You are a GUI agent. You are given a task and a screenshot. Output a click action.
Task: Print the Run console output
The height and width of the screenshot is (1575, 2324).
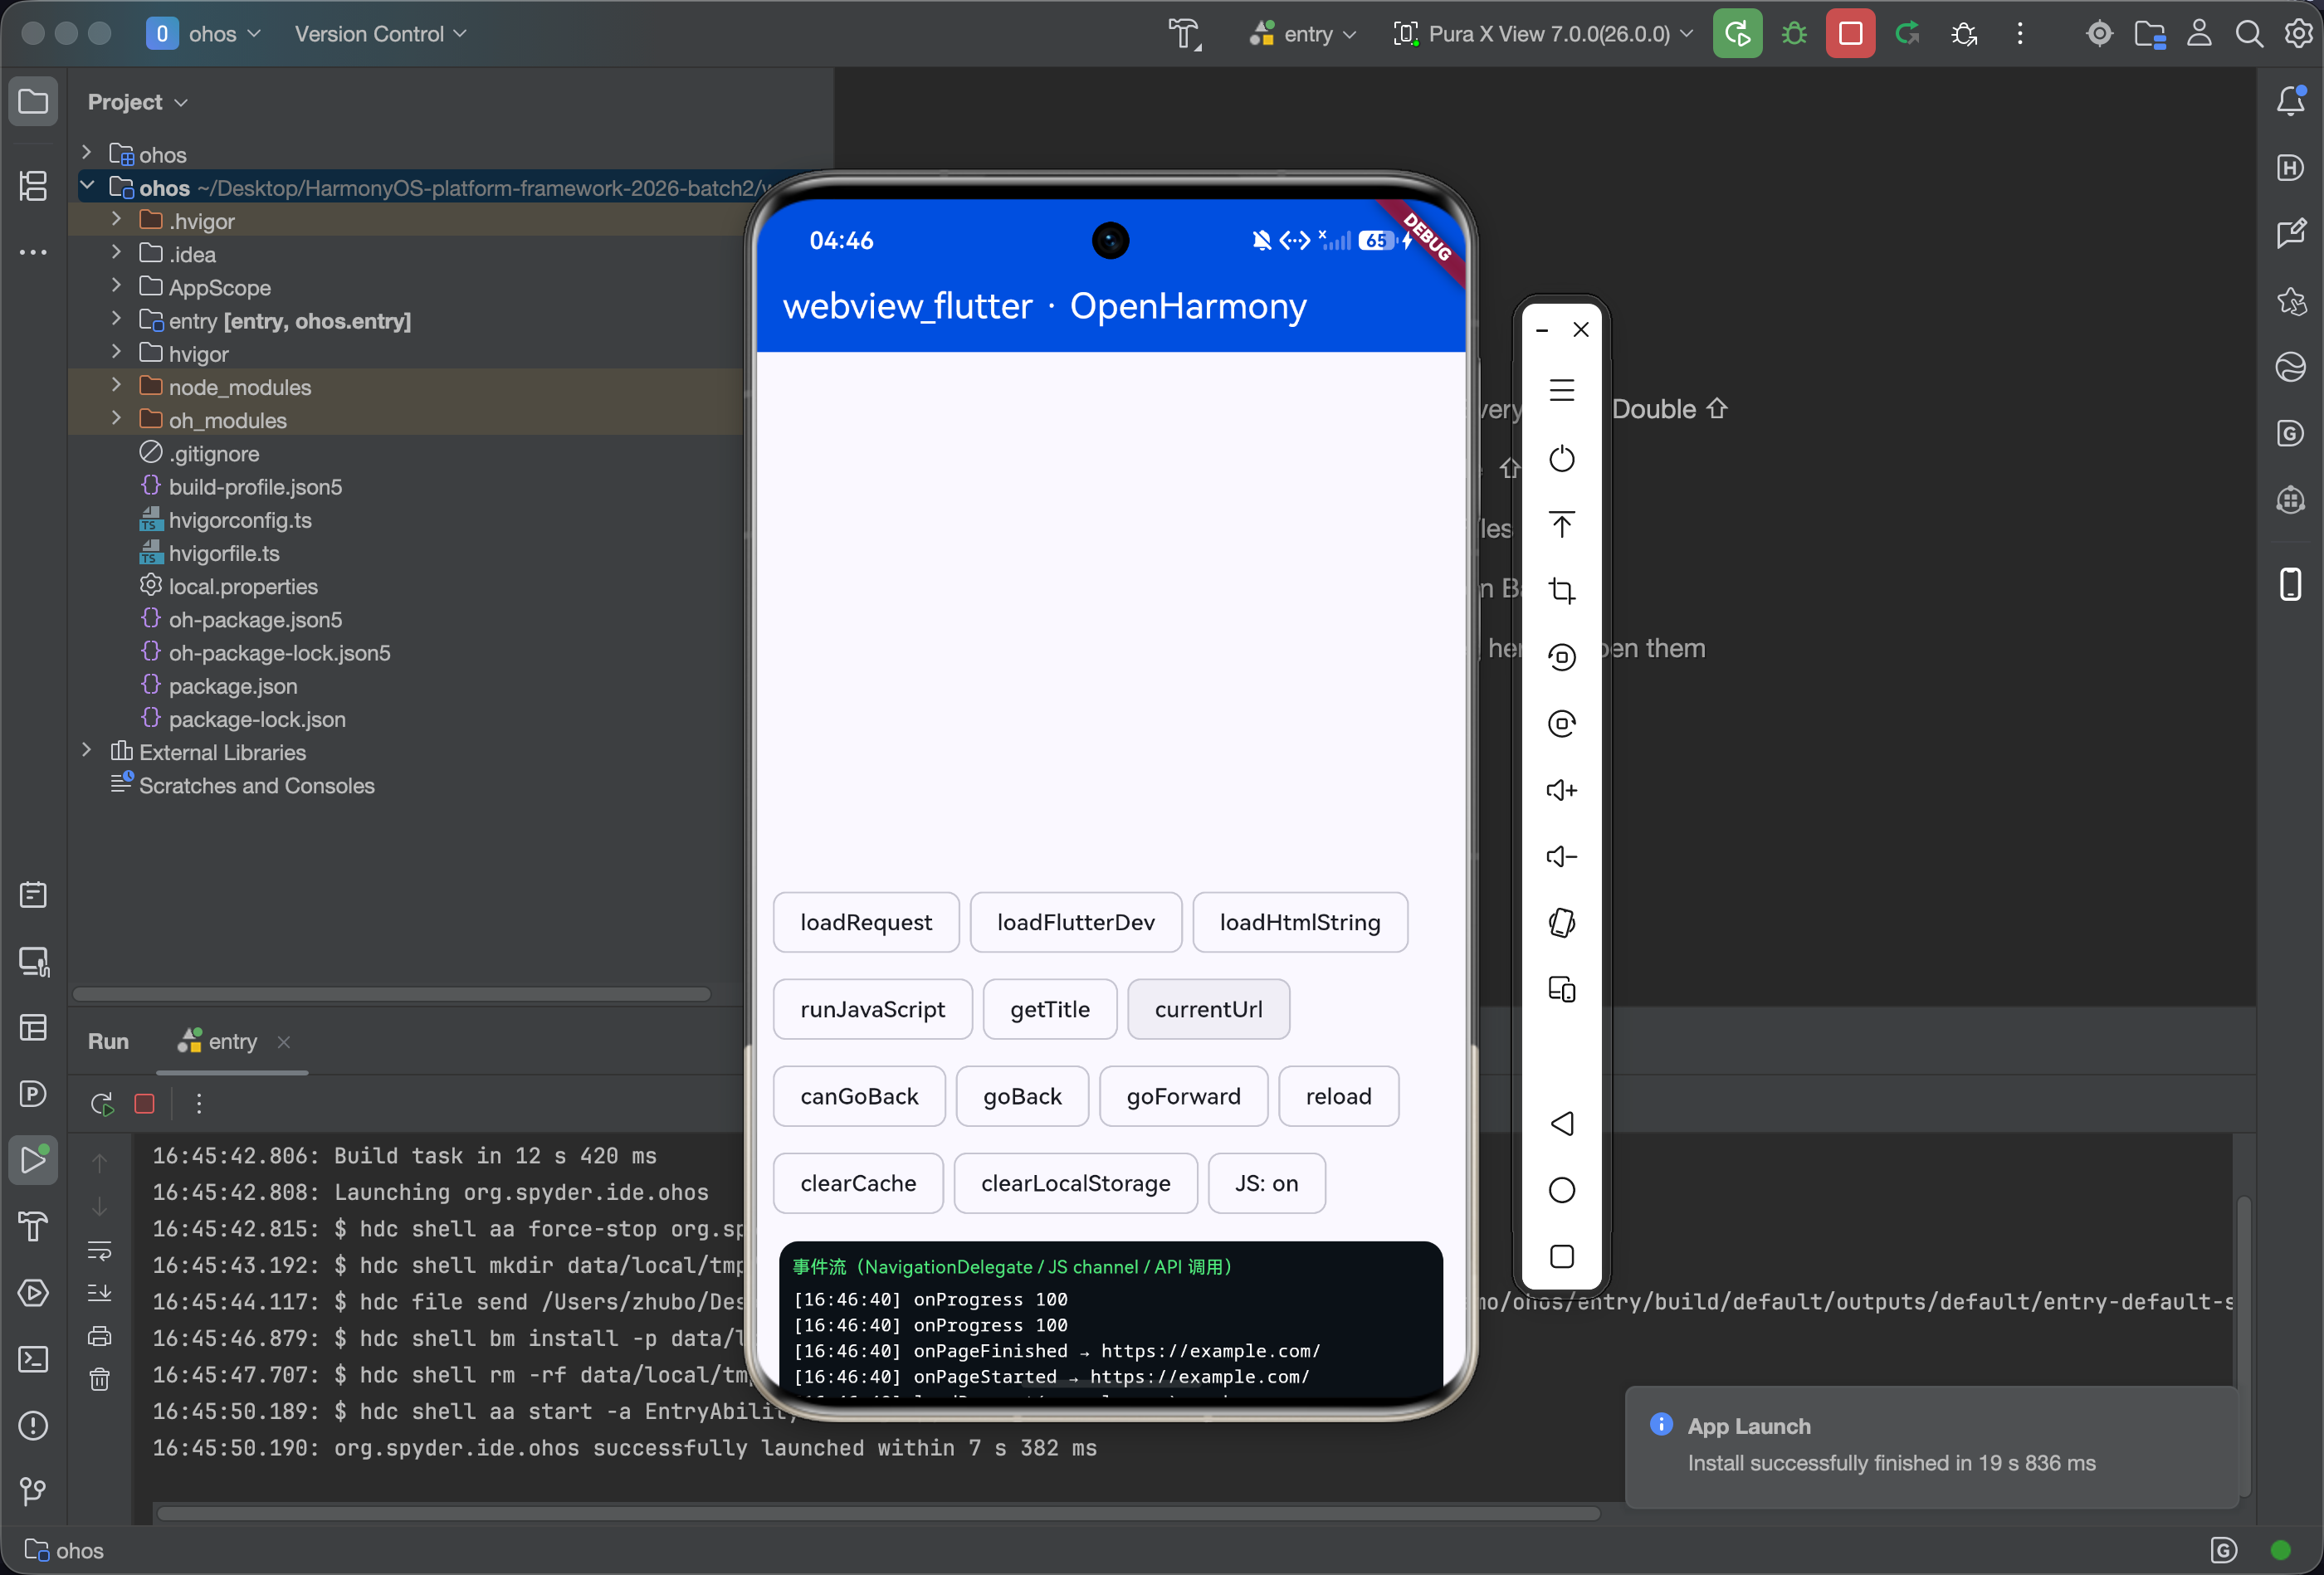[x=100, y=1336]
